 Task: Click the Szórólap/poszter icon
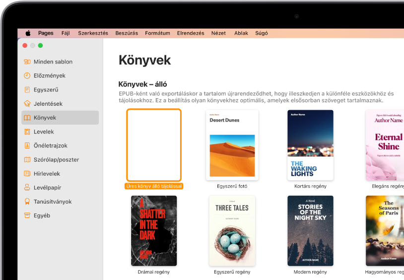(27, 159)
